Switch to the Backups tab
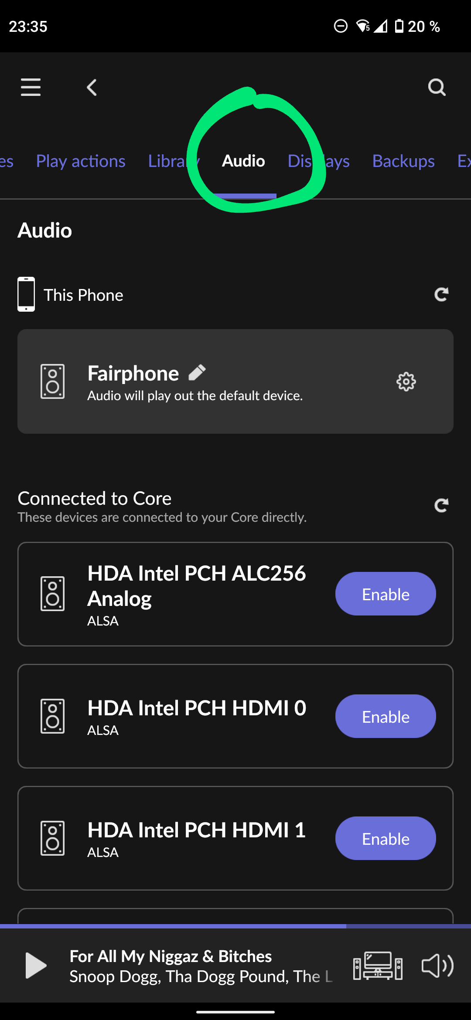 pos(403,161)
